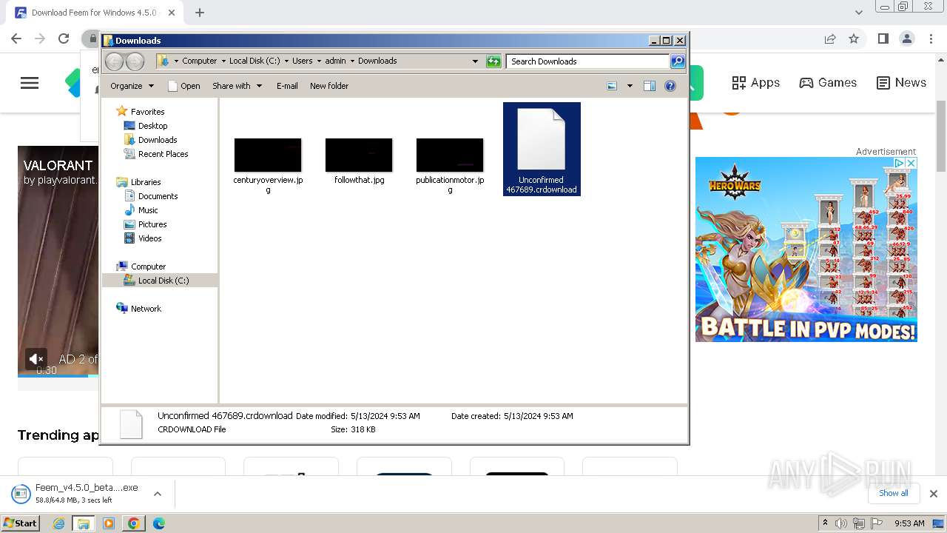Image resolution: width=947 pixels, height=533 pixels.
Task: Open the Chrome profile icon
Action: pos(907,38)
